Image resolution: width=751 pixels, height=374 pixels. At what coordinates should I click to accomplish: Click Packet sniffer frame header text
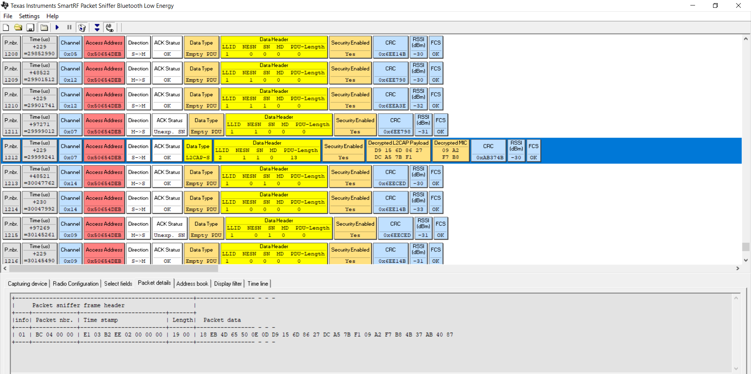click(78, 305)
